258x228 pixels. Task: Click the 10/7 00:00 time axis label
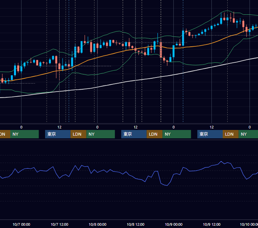(21, 224)
